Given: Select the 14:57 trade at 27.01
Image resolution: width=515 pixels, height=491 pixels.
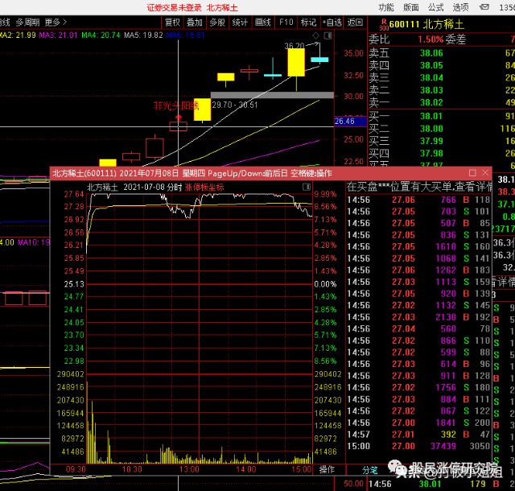Looking at the screenshot, I should (x=419, y=434).
